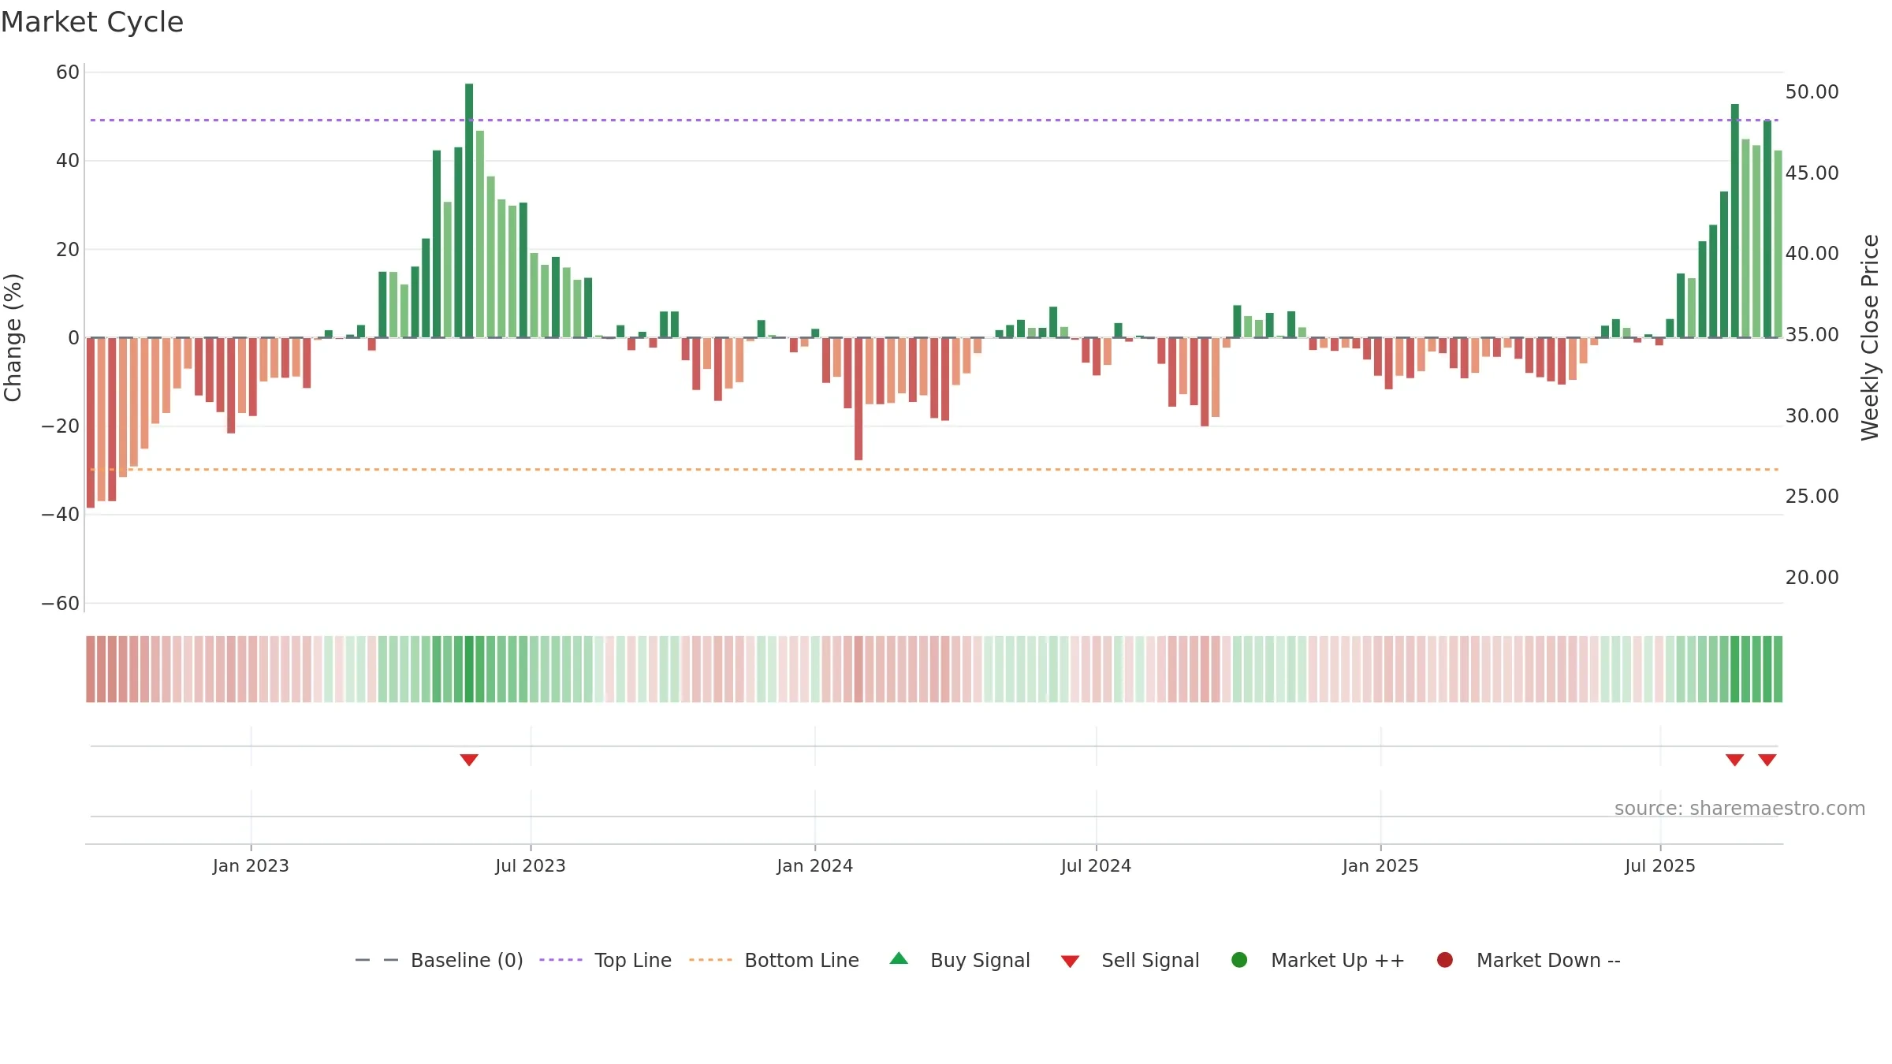Viewport: 1892px width, 1064px height.
Task: Click the dark red heat-strip cell at far left
Action: pyautogui.click(x=91, y=669)
